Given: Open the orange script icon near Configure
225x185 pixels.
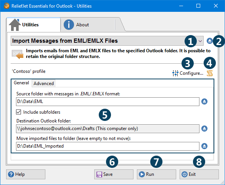Looking at the screenshot, I should point(210,73).
